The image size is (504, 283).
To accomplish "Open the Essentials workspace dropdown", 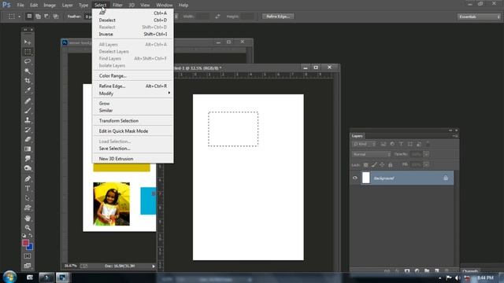I will [x=479, y=17].
